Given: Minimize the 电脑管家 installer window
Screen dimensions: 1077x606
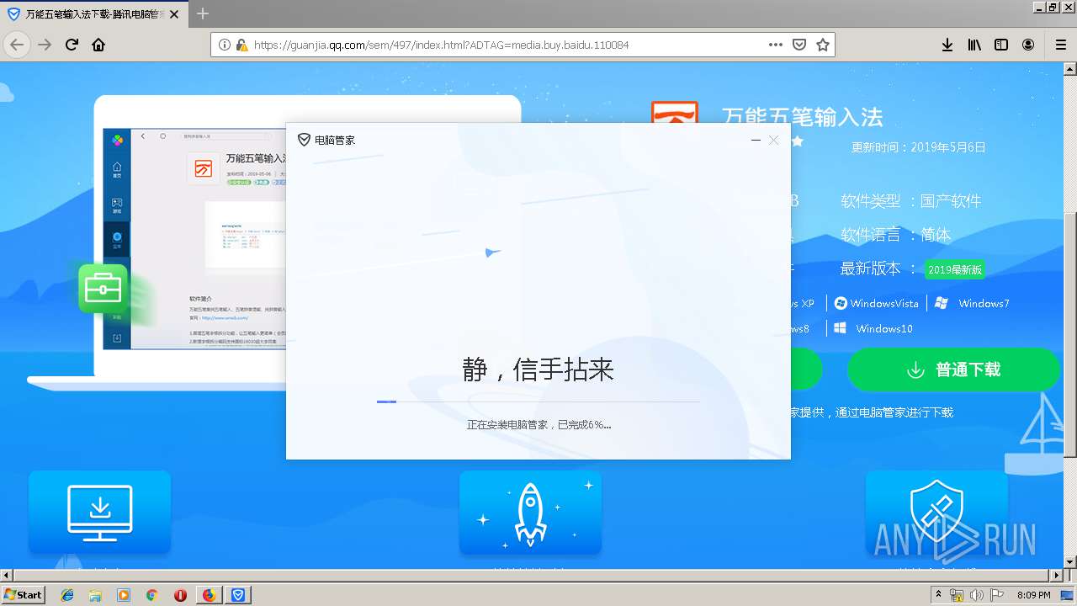Looking at the screenshot, I should [756, 140].
